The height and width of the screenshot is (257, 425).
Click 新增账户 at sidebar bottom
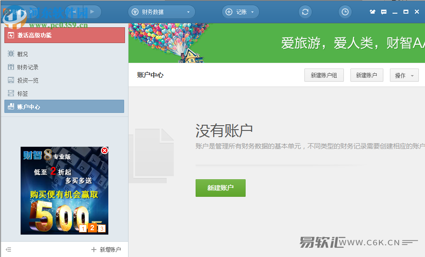106,250
